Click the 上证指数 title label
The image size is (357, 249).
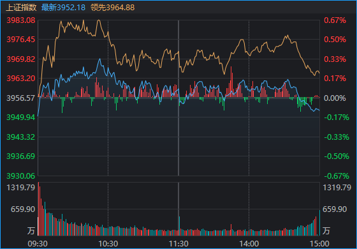(x=21, y=8)
